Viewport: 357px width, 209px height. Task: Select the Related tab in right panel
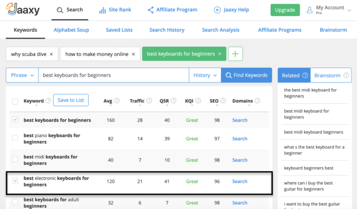[294, 75]
